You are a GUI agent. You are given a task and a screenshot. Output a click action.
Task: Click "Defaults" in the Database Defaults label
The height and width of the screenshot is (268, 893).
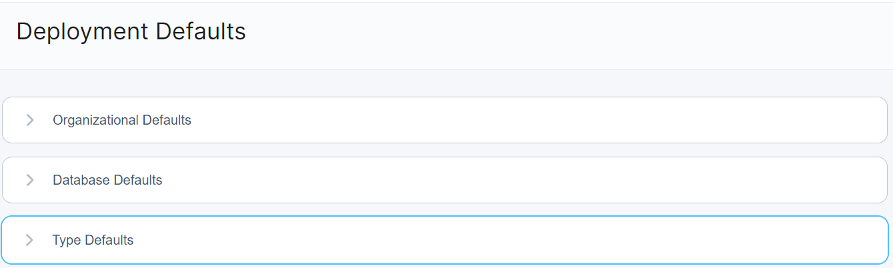tap(138, 180)
